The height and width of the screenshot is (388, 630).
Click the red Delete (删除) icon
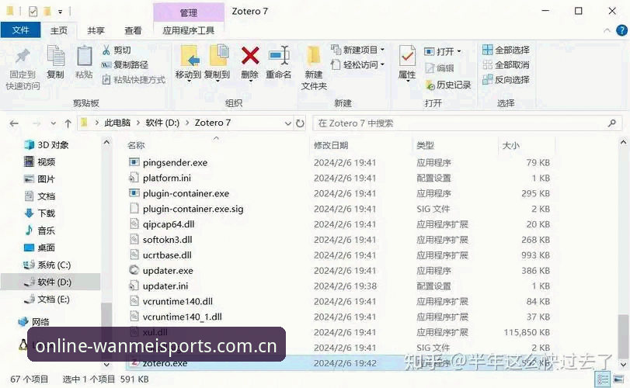[250, 55]
